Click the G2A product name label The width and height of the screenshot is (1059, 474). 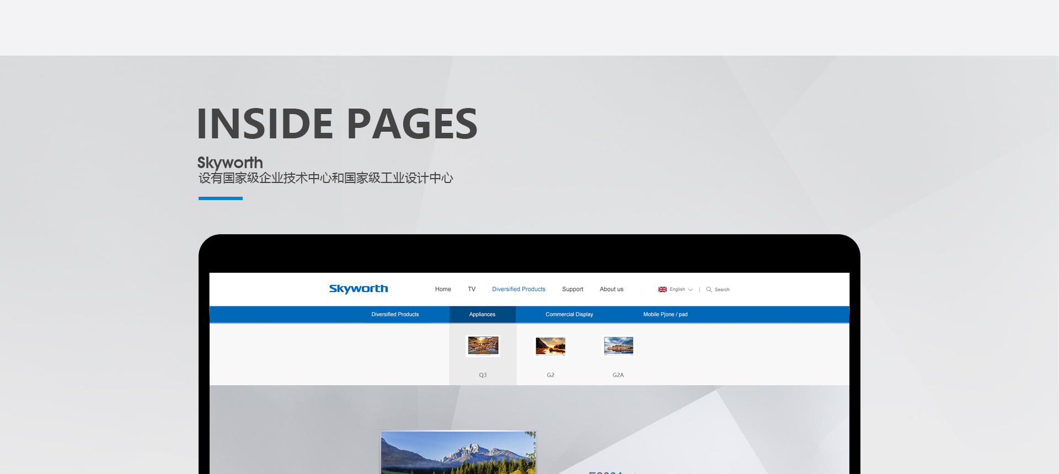tap(618, 375)
